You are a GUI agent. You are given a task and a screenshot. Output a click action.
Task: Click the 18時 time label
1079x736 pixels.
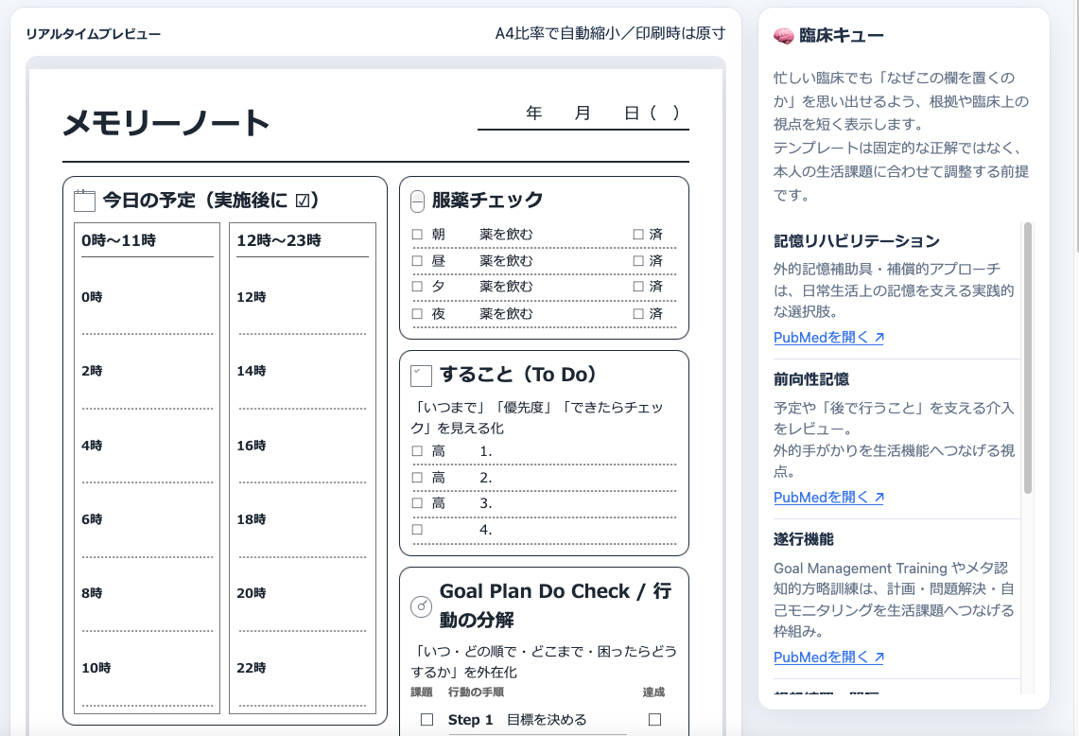coord(252,519)
